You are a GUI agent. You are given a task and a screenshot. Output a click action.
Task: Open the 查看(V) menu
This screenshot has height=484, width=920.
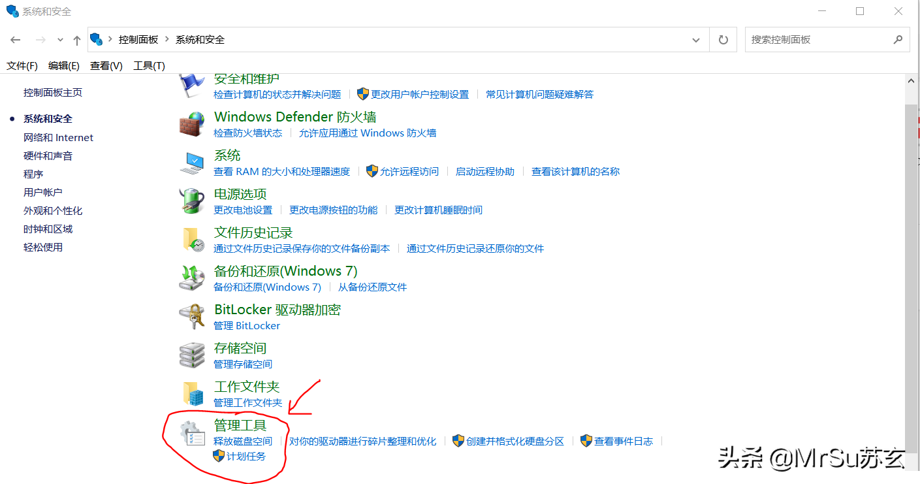tap(106, 65)
